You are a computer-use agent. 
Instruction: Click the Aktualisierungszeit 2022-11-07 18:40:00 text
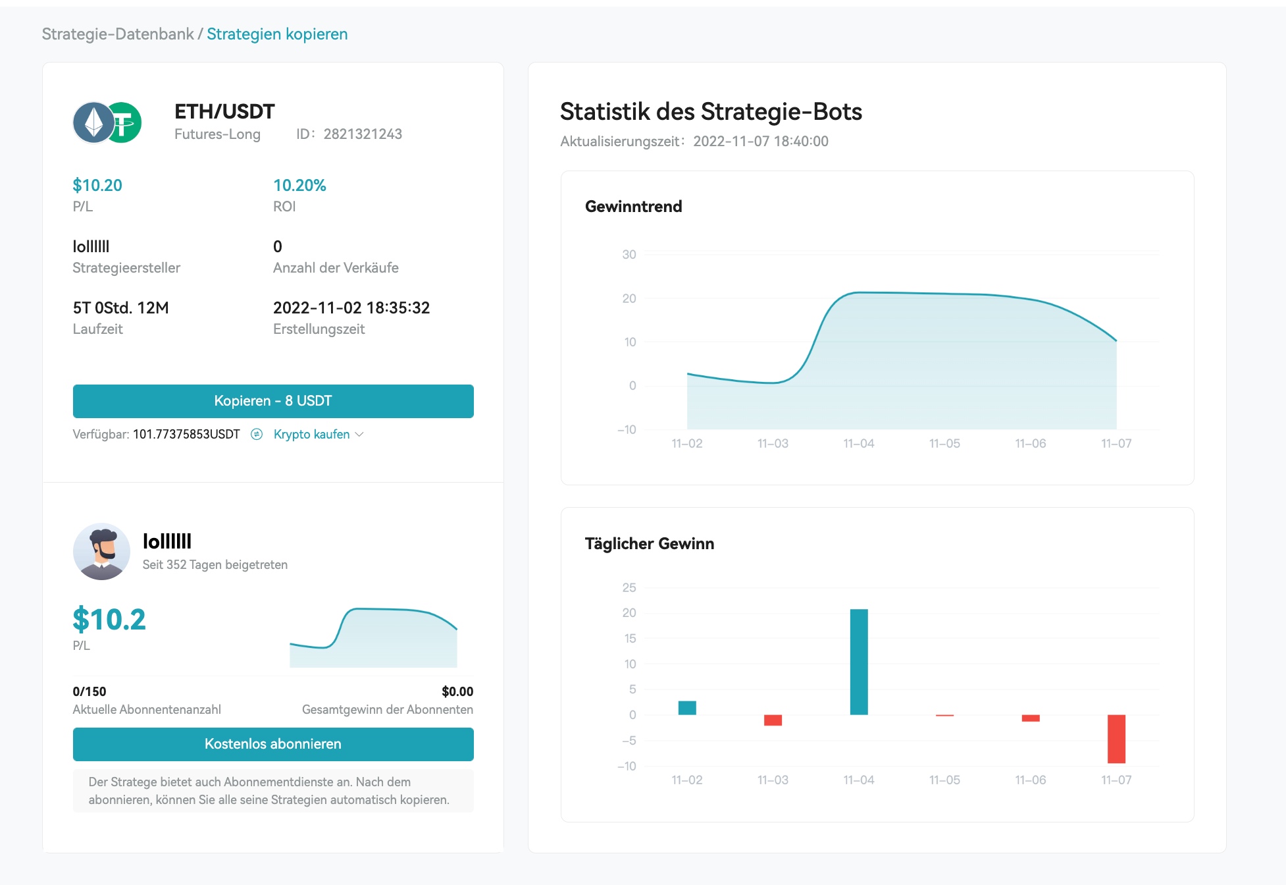click(694, 141)
